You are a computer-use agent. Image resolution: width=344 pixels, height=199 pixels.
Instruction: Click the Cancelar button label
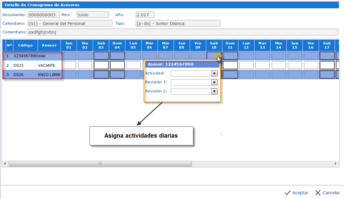(x=331, y=193)
